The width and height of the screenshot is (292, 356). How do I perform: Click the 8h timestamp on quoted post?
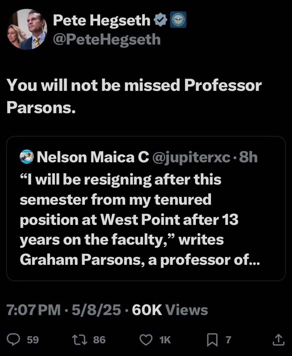[248, 157]
